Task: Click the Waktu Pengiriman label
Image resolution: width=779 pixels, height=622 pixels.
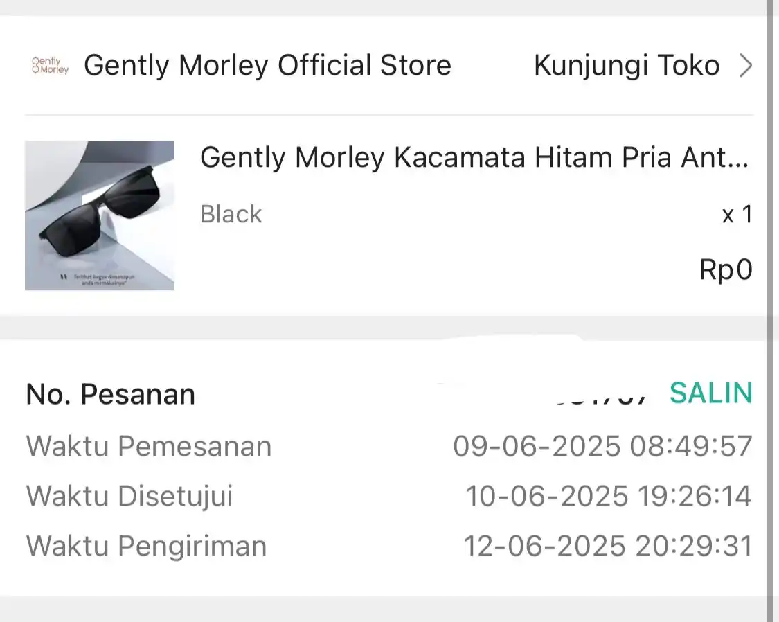Action: coord(147,546)
